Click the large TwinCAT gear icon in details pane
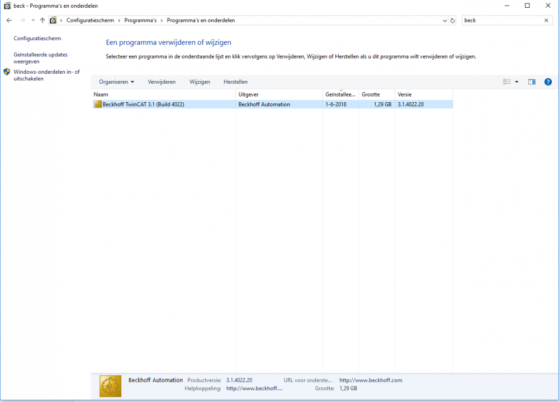This screenshot has height=402, width=559. click(x=110, y=386)
